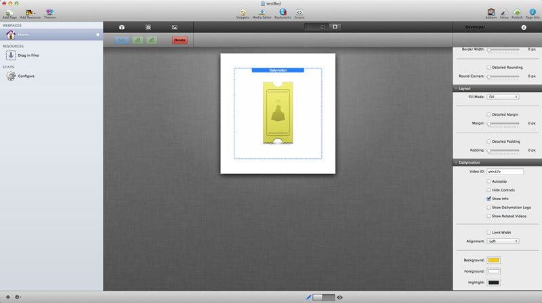Show the page Source view
Image resolution: width=542 pixels, height=303 pixels.
coord(299,11)
